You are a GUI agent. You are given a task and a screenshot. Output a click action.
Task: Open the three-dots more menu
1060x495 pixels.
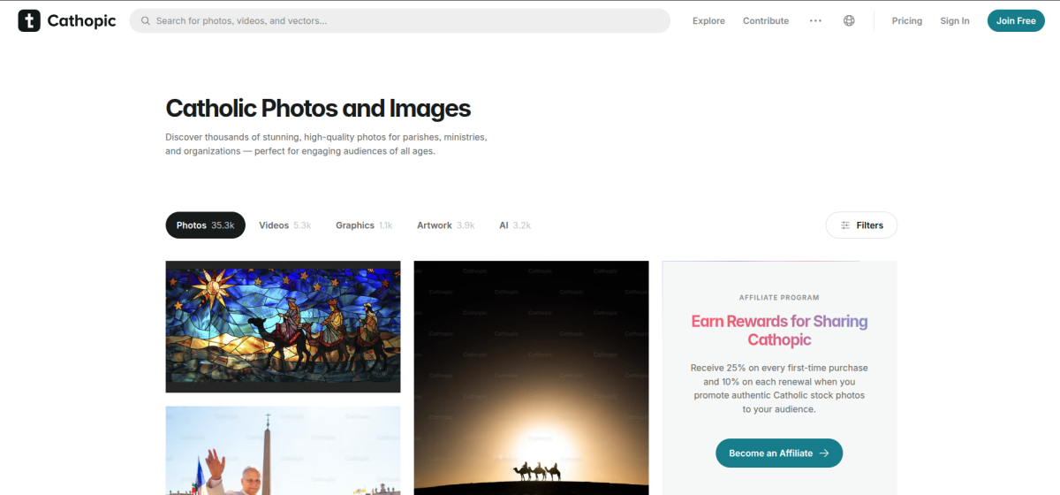point(815,21)
